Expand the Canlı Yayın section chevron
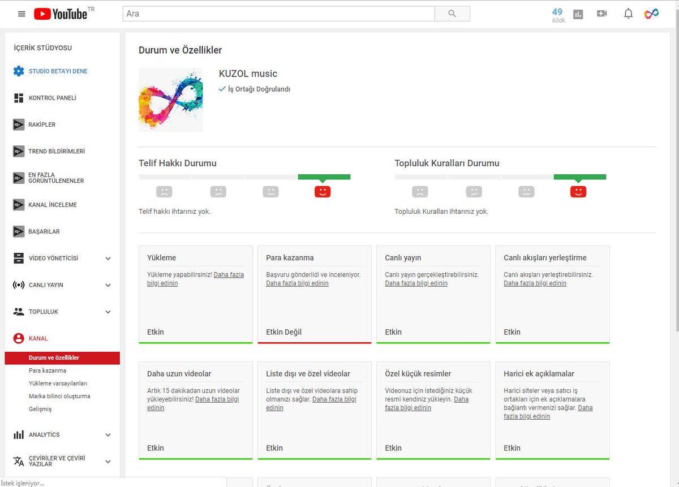Viewport: 679px width, 487px height. (x=108, y=285)
